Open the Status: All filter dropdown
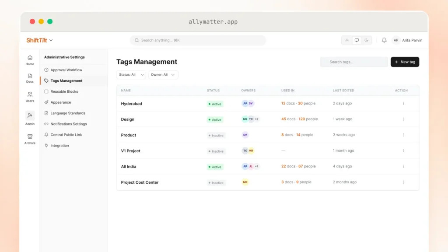The image size is (448, 252). pyautogui.click(x=131, y=74)
